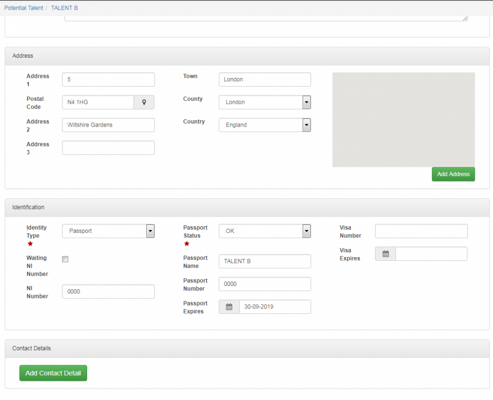Click the grey map placeholder area
Image resolution: width=493 pixels, height=400 pixels.
[403, 119]
